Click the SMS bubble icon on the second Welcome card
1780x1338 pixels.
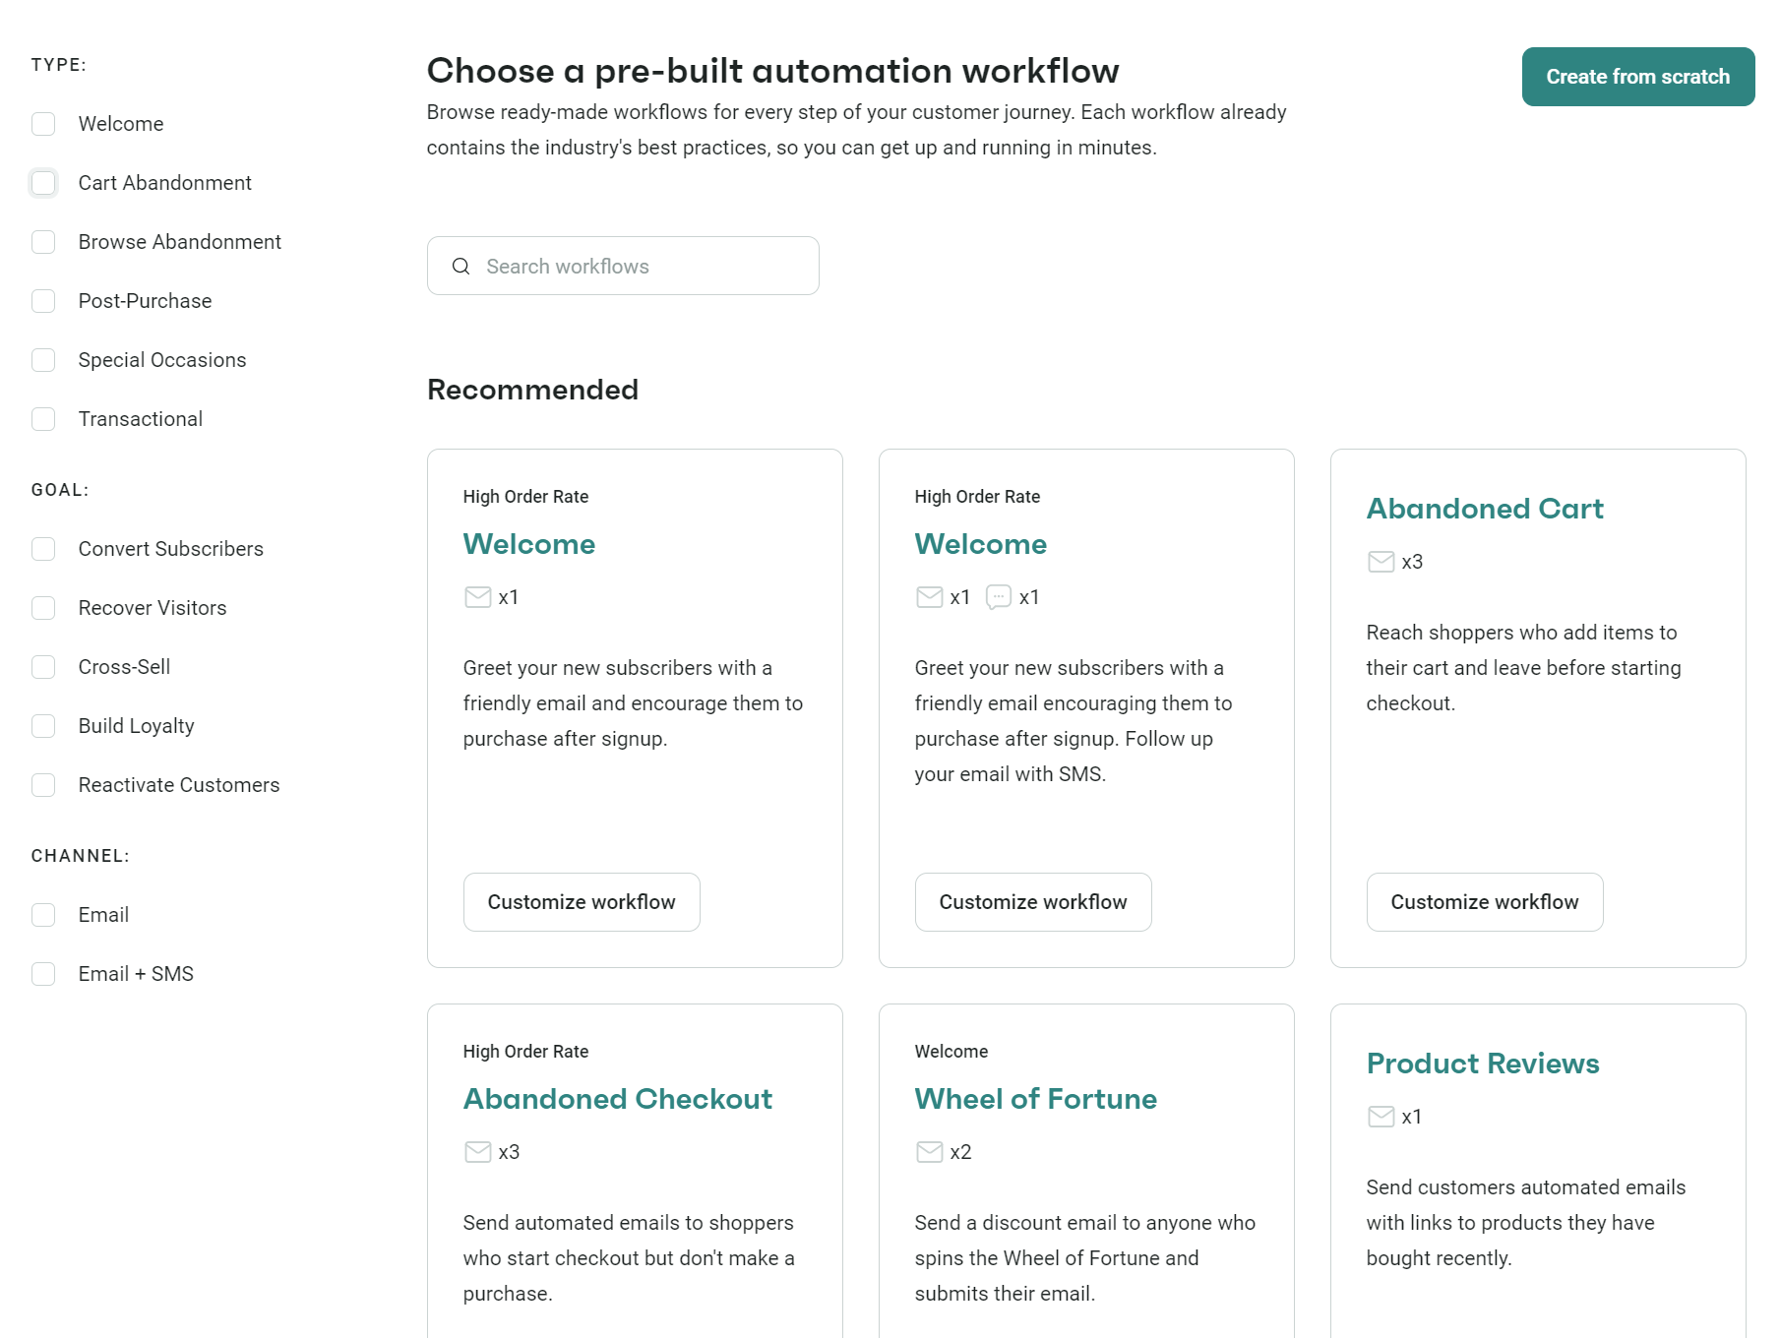click(1000, 597)
